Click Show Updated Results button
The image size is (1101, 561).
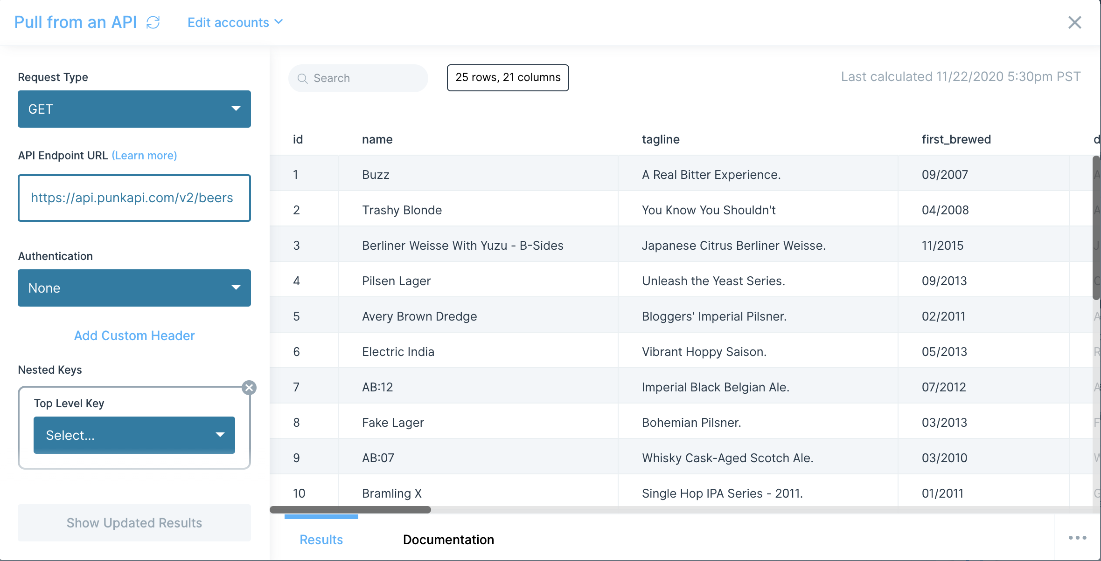(134, 523)
